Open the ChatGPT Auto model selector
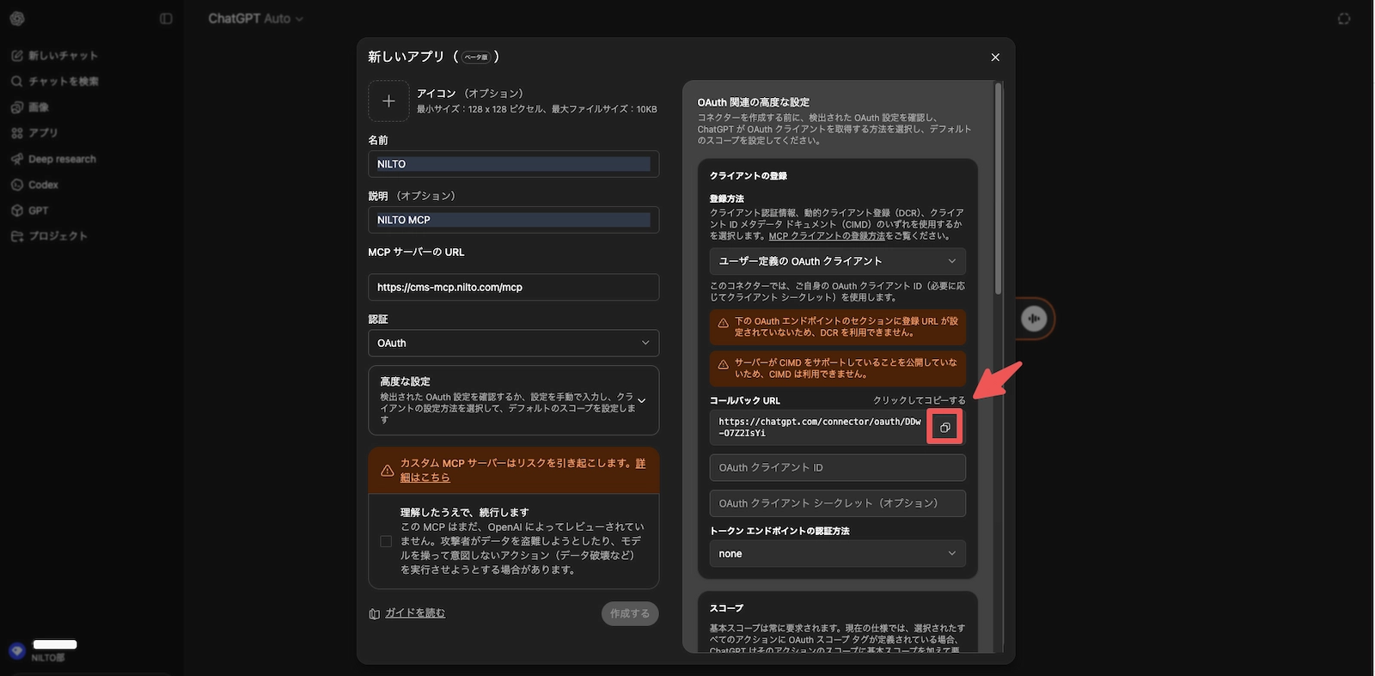1375x676 pixels. coord(255,19)
